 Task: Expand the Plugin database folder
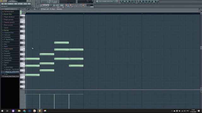pyautogui.click(x=9, y=17)
